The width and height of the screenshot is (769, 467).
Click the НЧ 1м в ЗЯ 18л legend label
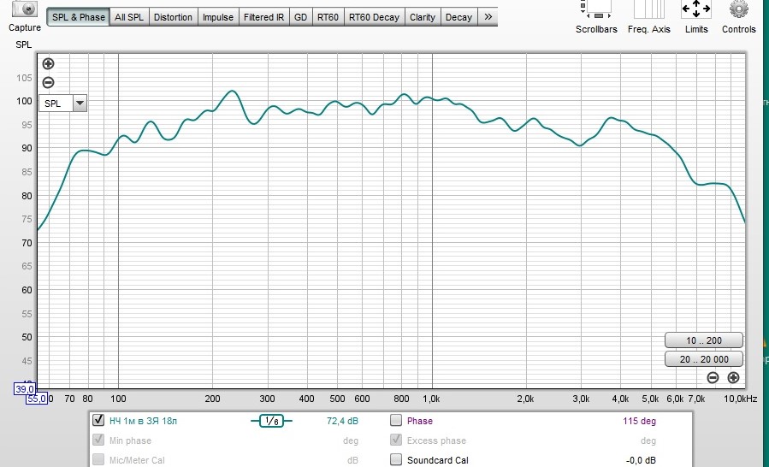[x=143, y=421]
